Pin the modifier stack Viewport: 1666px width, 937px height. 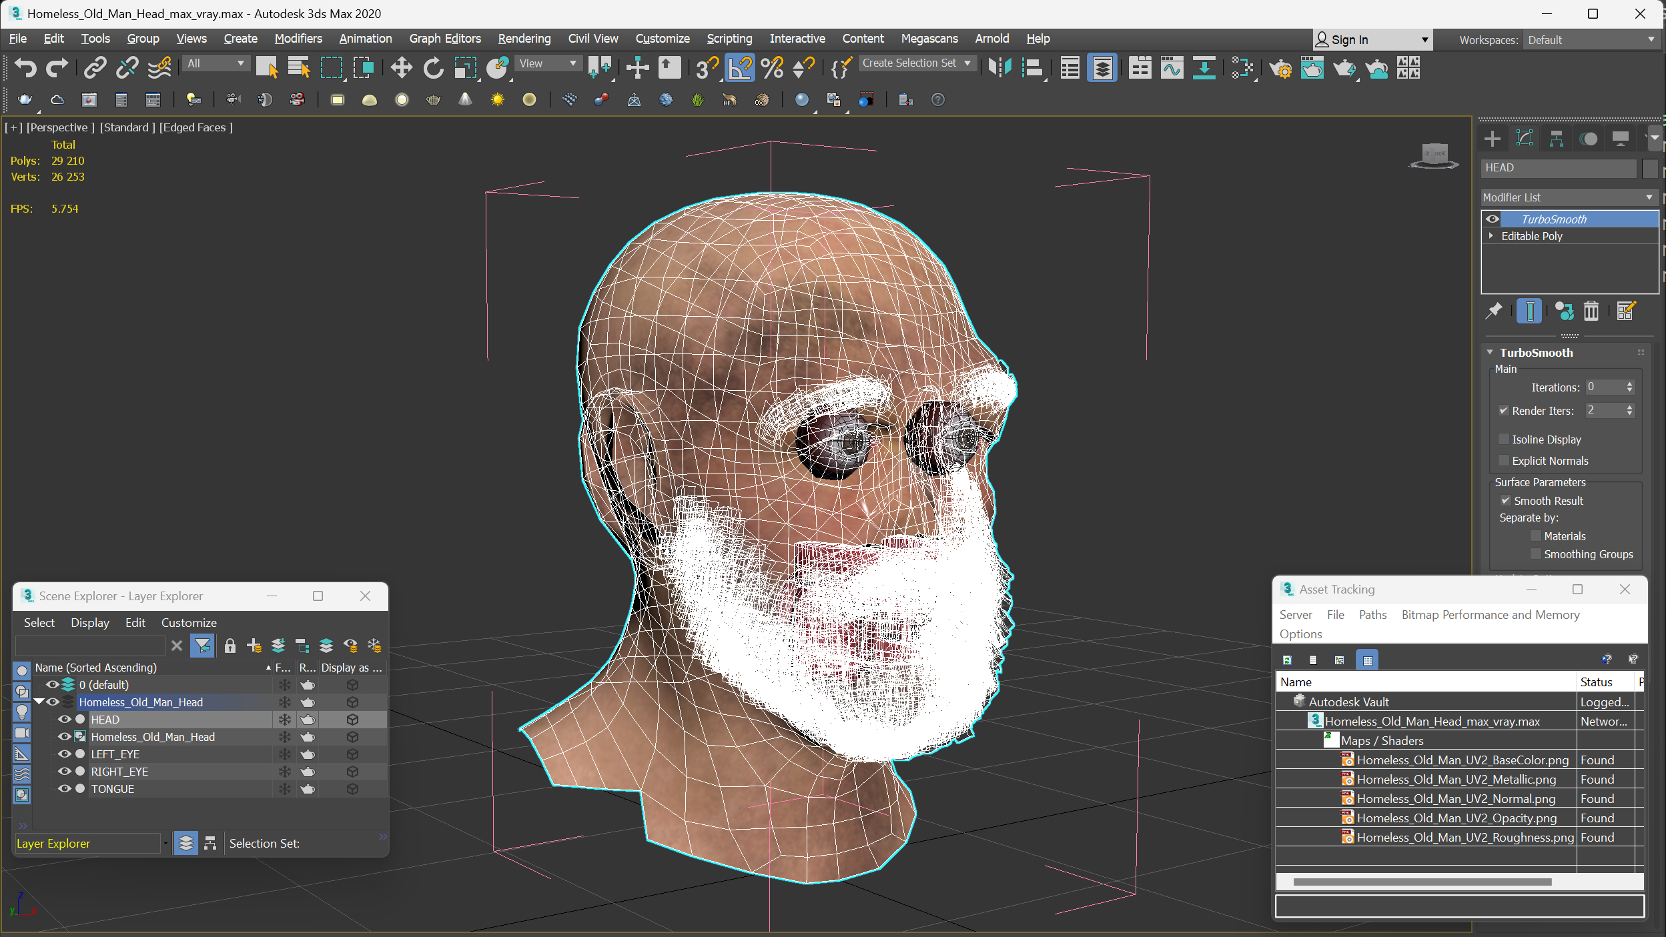pyautogui.click(x=1494, y=311)
